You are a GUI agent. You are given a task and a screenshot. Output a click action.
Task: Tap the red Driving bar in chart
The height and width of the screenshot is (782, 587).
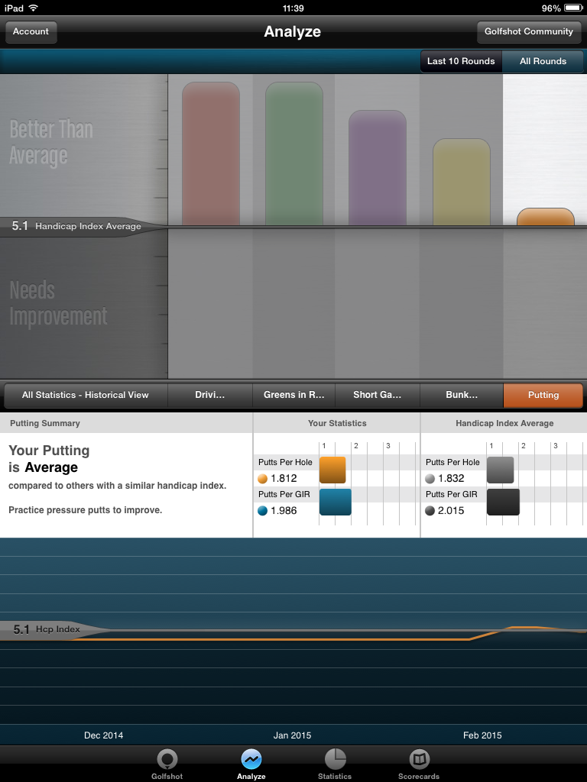[210, 154]
